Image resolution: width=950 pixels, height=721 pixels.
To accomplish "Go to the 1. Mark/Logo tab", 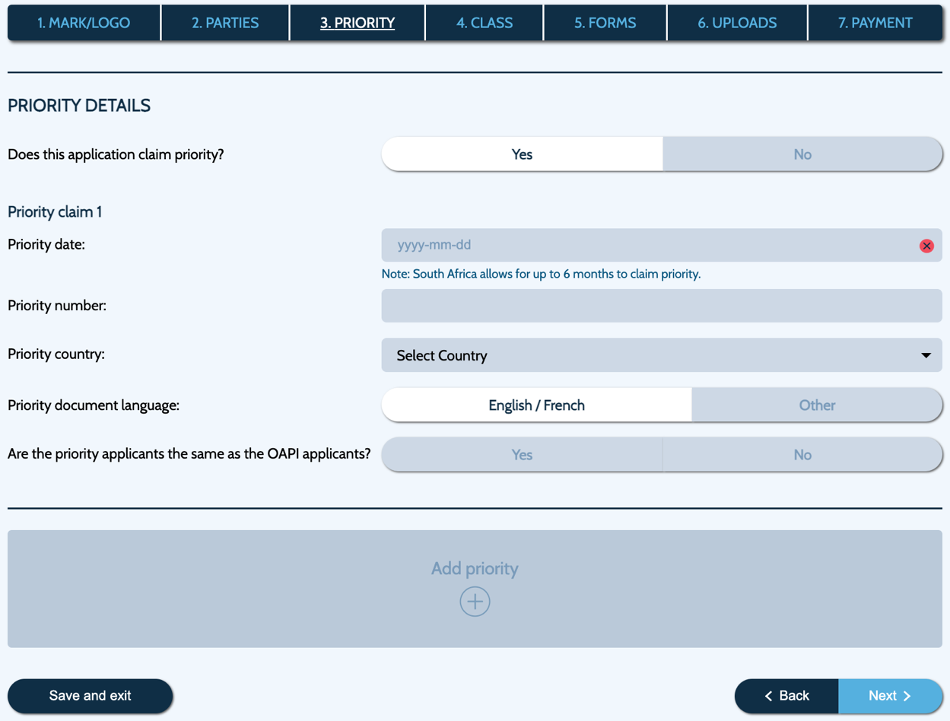I will [x=84, y=23].
